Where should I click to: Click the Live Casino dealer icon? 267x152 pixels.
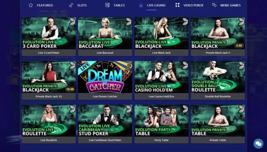point(141,5)
